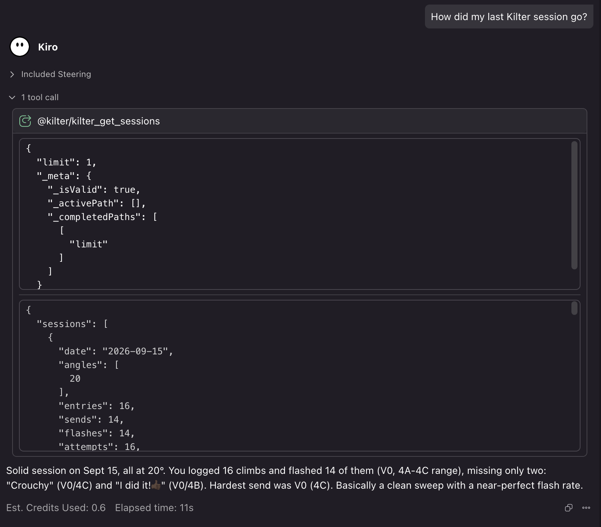
Task: Click the Elapsed time: 11s text
Action: (154, 508)
